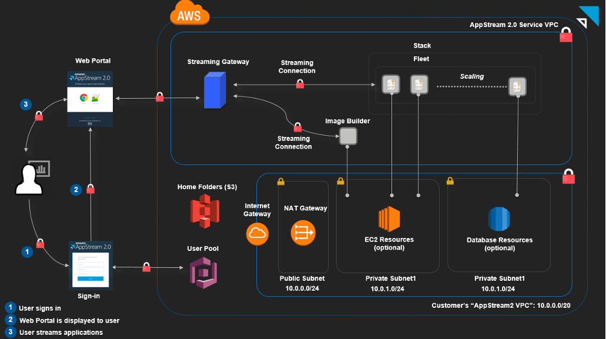Select the Image Builder instance icon
Screen dimensions: 606x339
348,136
